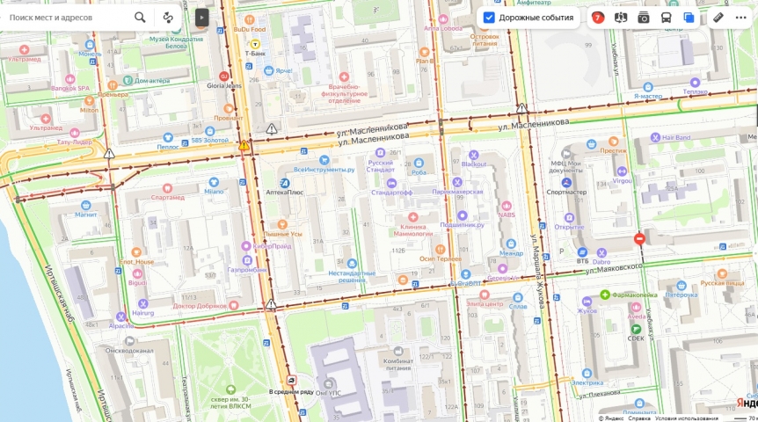The width and height of the screenshot is (758, 422).
Task: Click the 'В среднем ряду' road event icon
Action: (x=291, y=381)
